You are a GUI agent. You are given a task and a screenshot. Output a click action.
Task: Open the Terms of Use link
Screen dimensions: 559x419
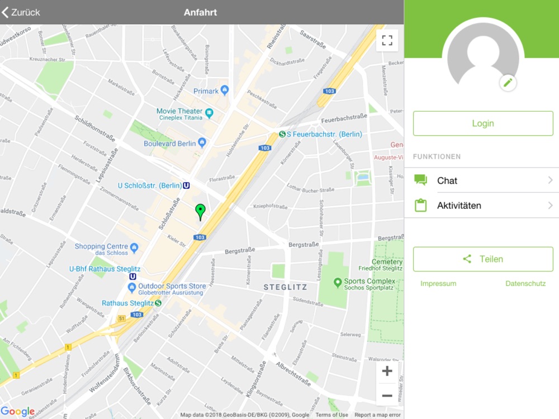click(x=331, y=415)
